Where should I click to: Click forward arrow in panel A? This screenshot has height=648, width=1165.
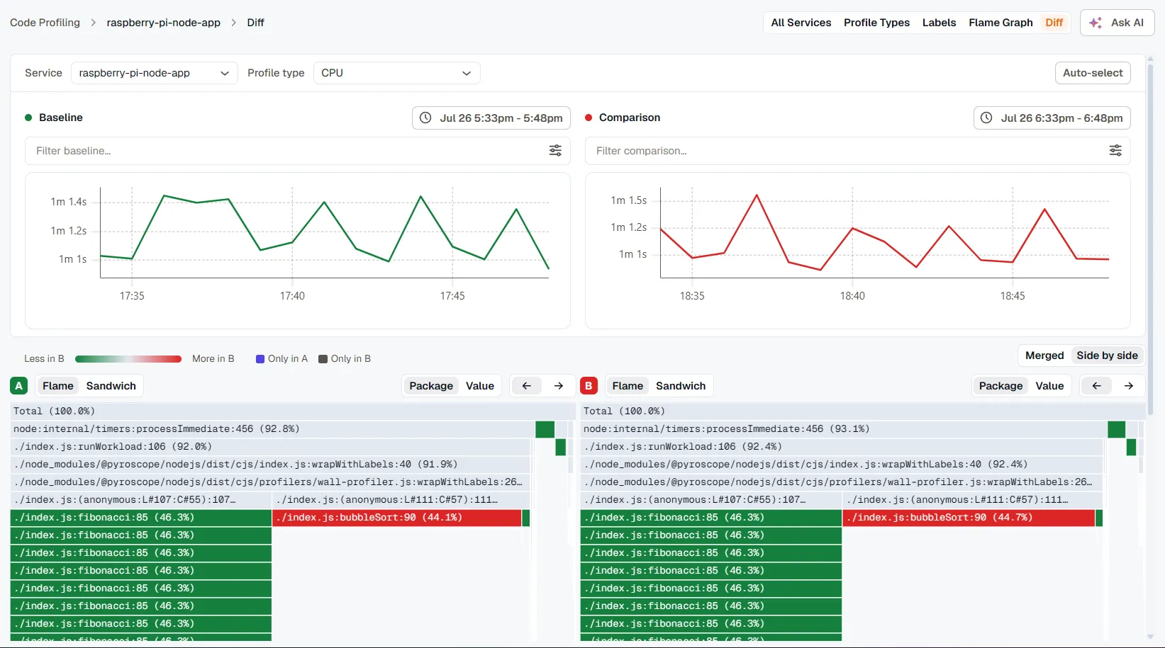coord(559,386)
